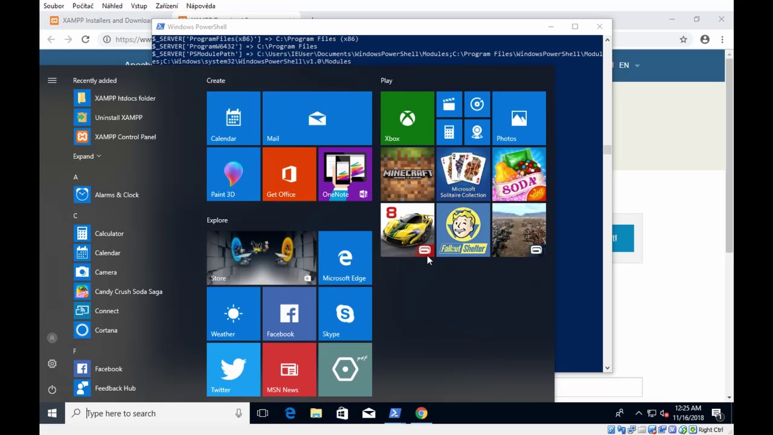
Task: Open Microsoft Solitaire Collection tile
Action: pyautogui.click(x=463, y=174)
